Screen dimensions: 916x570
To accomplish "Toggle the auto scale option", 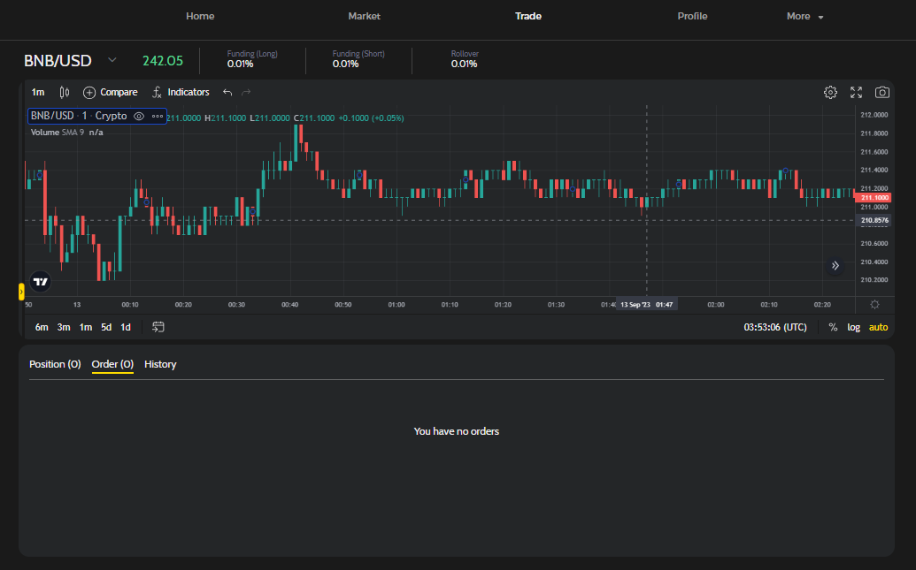I will (x=878, y=327).
